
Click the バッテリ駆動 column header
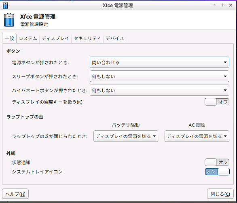click(126, 125)
